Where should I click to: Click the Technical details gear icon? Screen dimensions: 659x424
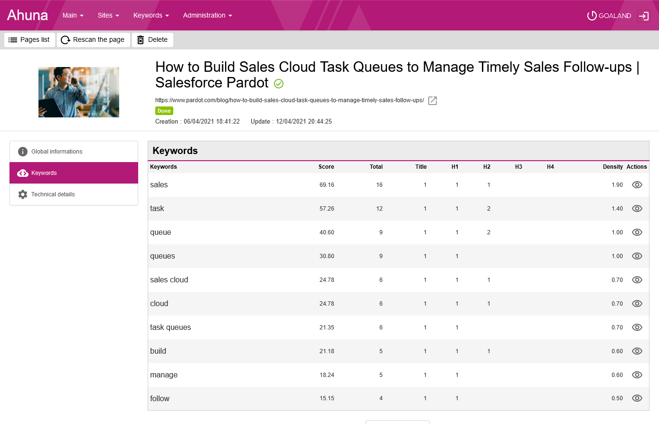click(23, 194)
